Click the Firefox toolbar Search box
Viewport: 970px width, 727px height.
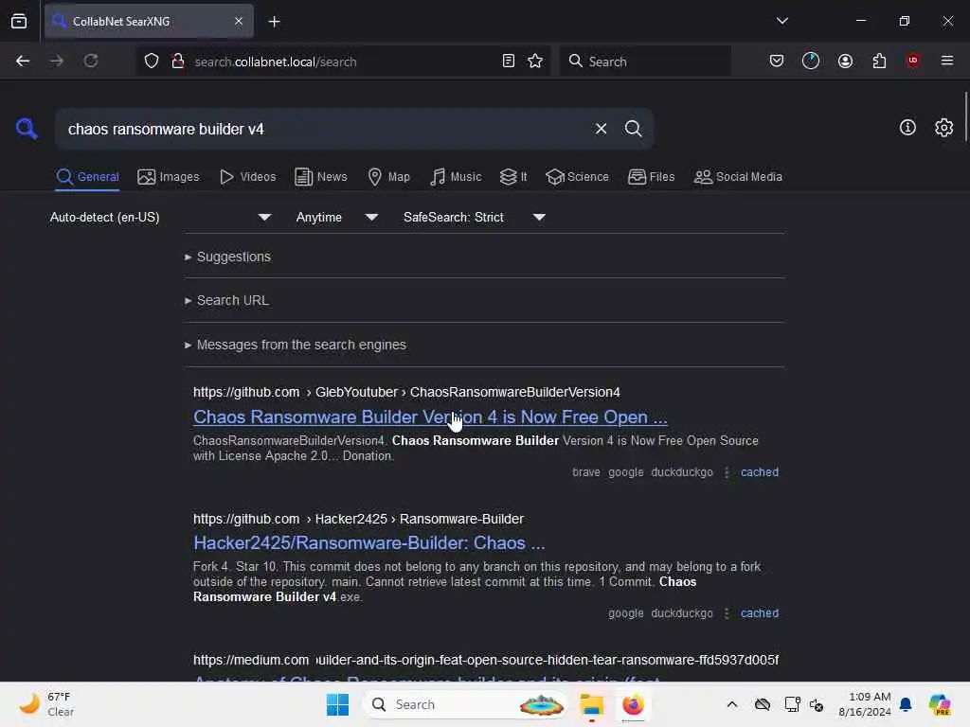[x=645, y=61]
